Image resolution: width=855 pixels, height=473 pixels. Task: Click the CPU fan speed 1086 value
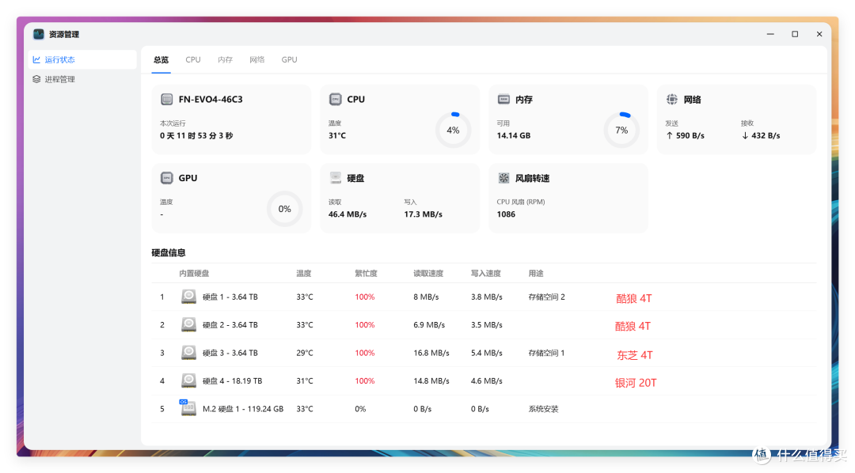506,214
